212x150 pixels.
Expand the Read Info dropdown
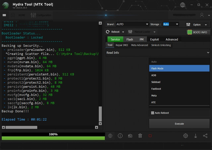158,53
